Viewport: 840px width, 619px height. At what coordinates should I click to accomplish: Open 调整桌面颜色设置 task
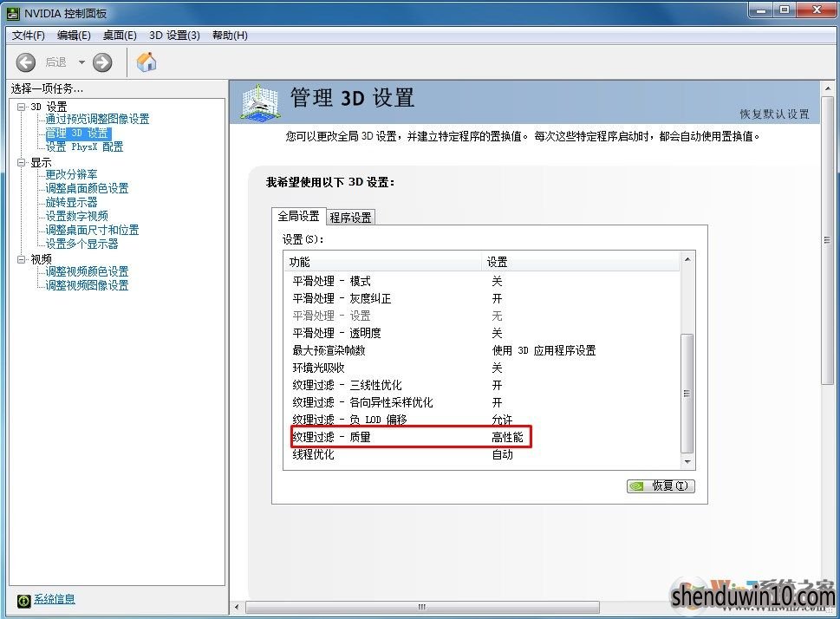87,189
